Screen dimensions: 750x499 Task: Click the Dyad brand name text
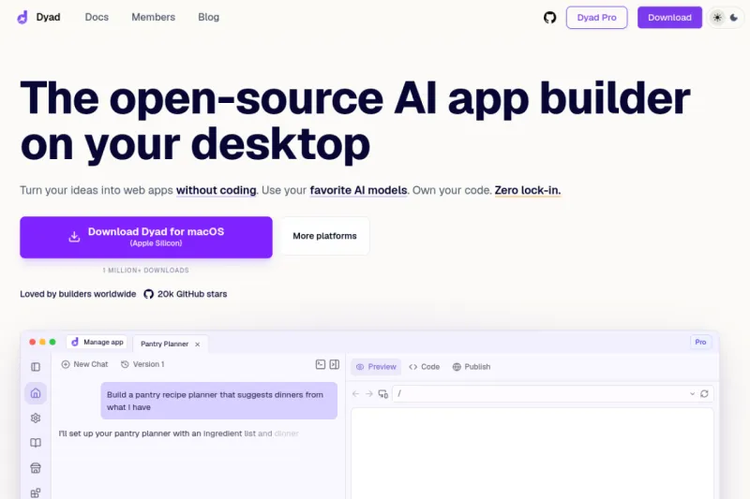pos(49,17)
